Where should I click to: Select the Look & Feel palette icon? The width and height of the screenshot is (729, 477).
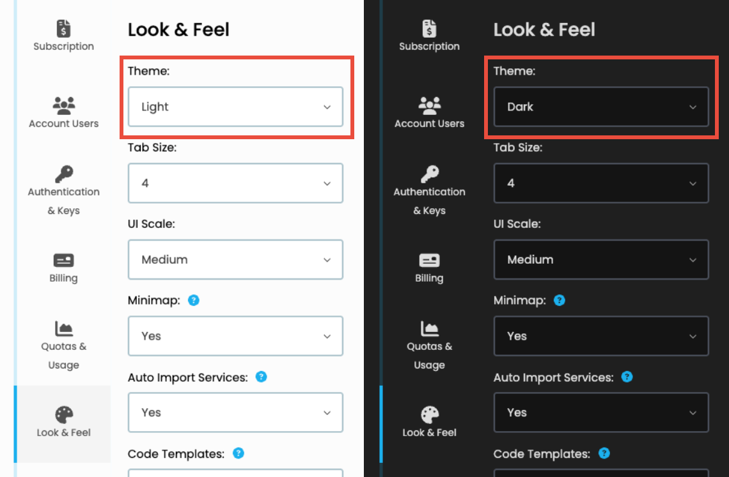pos(63,420)
